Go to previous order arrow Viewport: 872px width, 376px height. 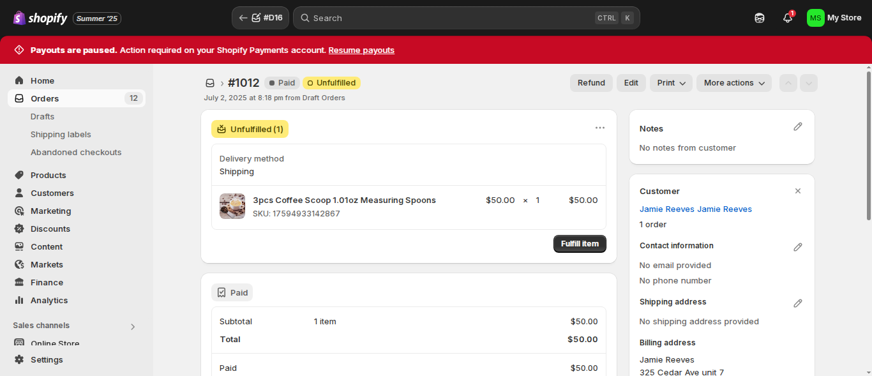(x=788, y=83)
